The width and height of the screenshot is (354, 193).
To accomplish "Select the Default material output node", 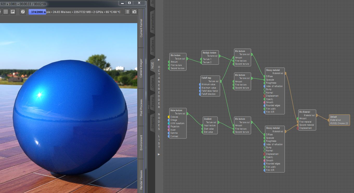I will click(x=339, y=120).
